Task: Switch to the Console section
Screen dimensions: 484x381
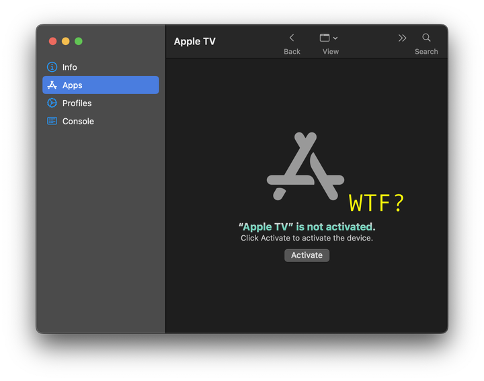Action: 101,121
